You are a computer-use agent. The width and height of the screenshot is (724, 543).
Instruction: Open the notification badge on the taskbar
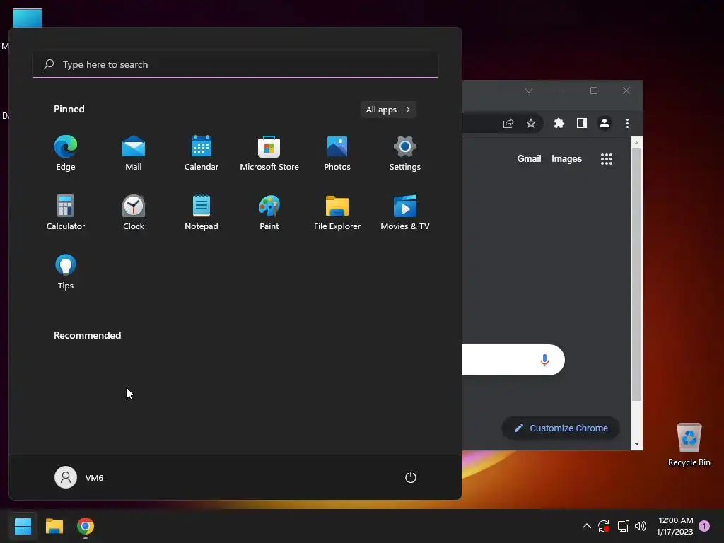704,526
